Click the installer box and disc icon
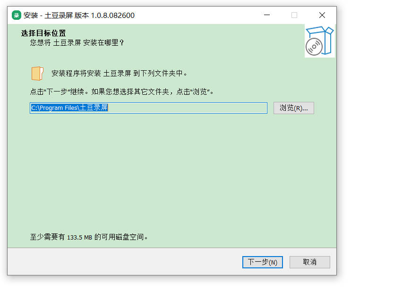The height and width of the screenshot is (299, 402). pyautogui.click(x=319, y=41)
